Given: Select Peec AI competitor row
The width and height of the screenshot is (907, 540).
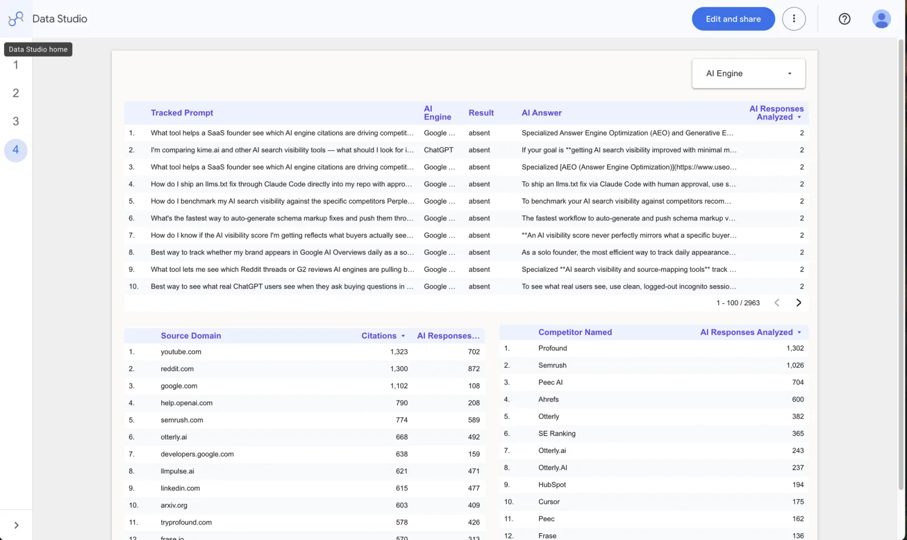Looking at the screenshot, I should (x=654, y=382).
